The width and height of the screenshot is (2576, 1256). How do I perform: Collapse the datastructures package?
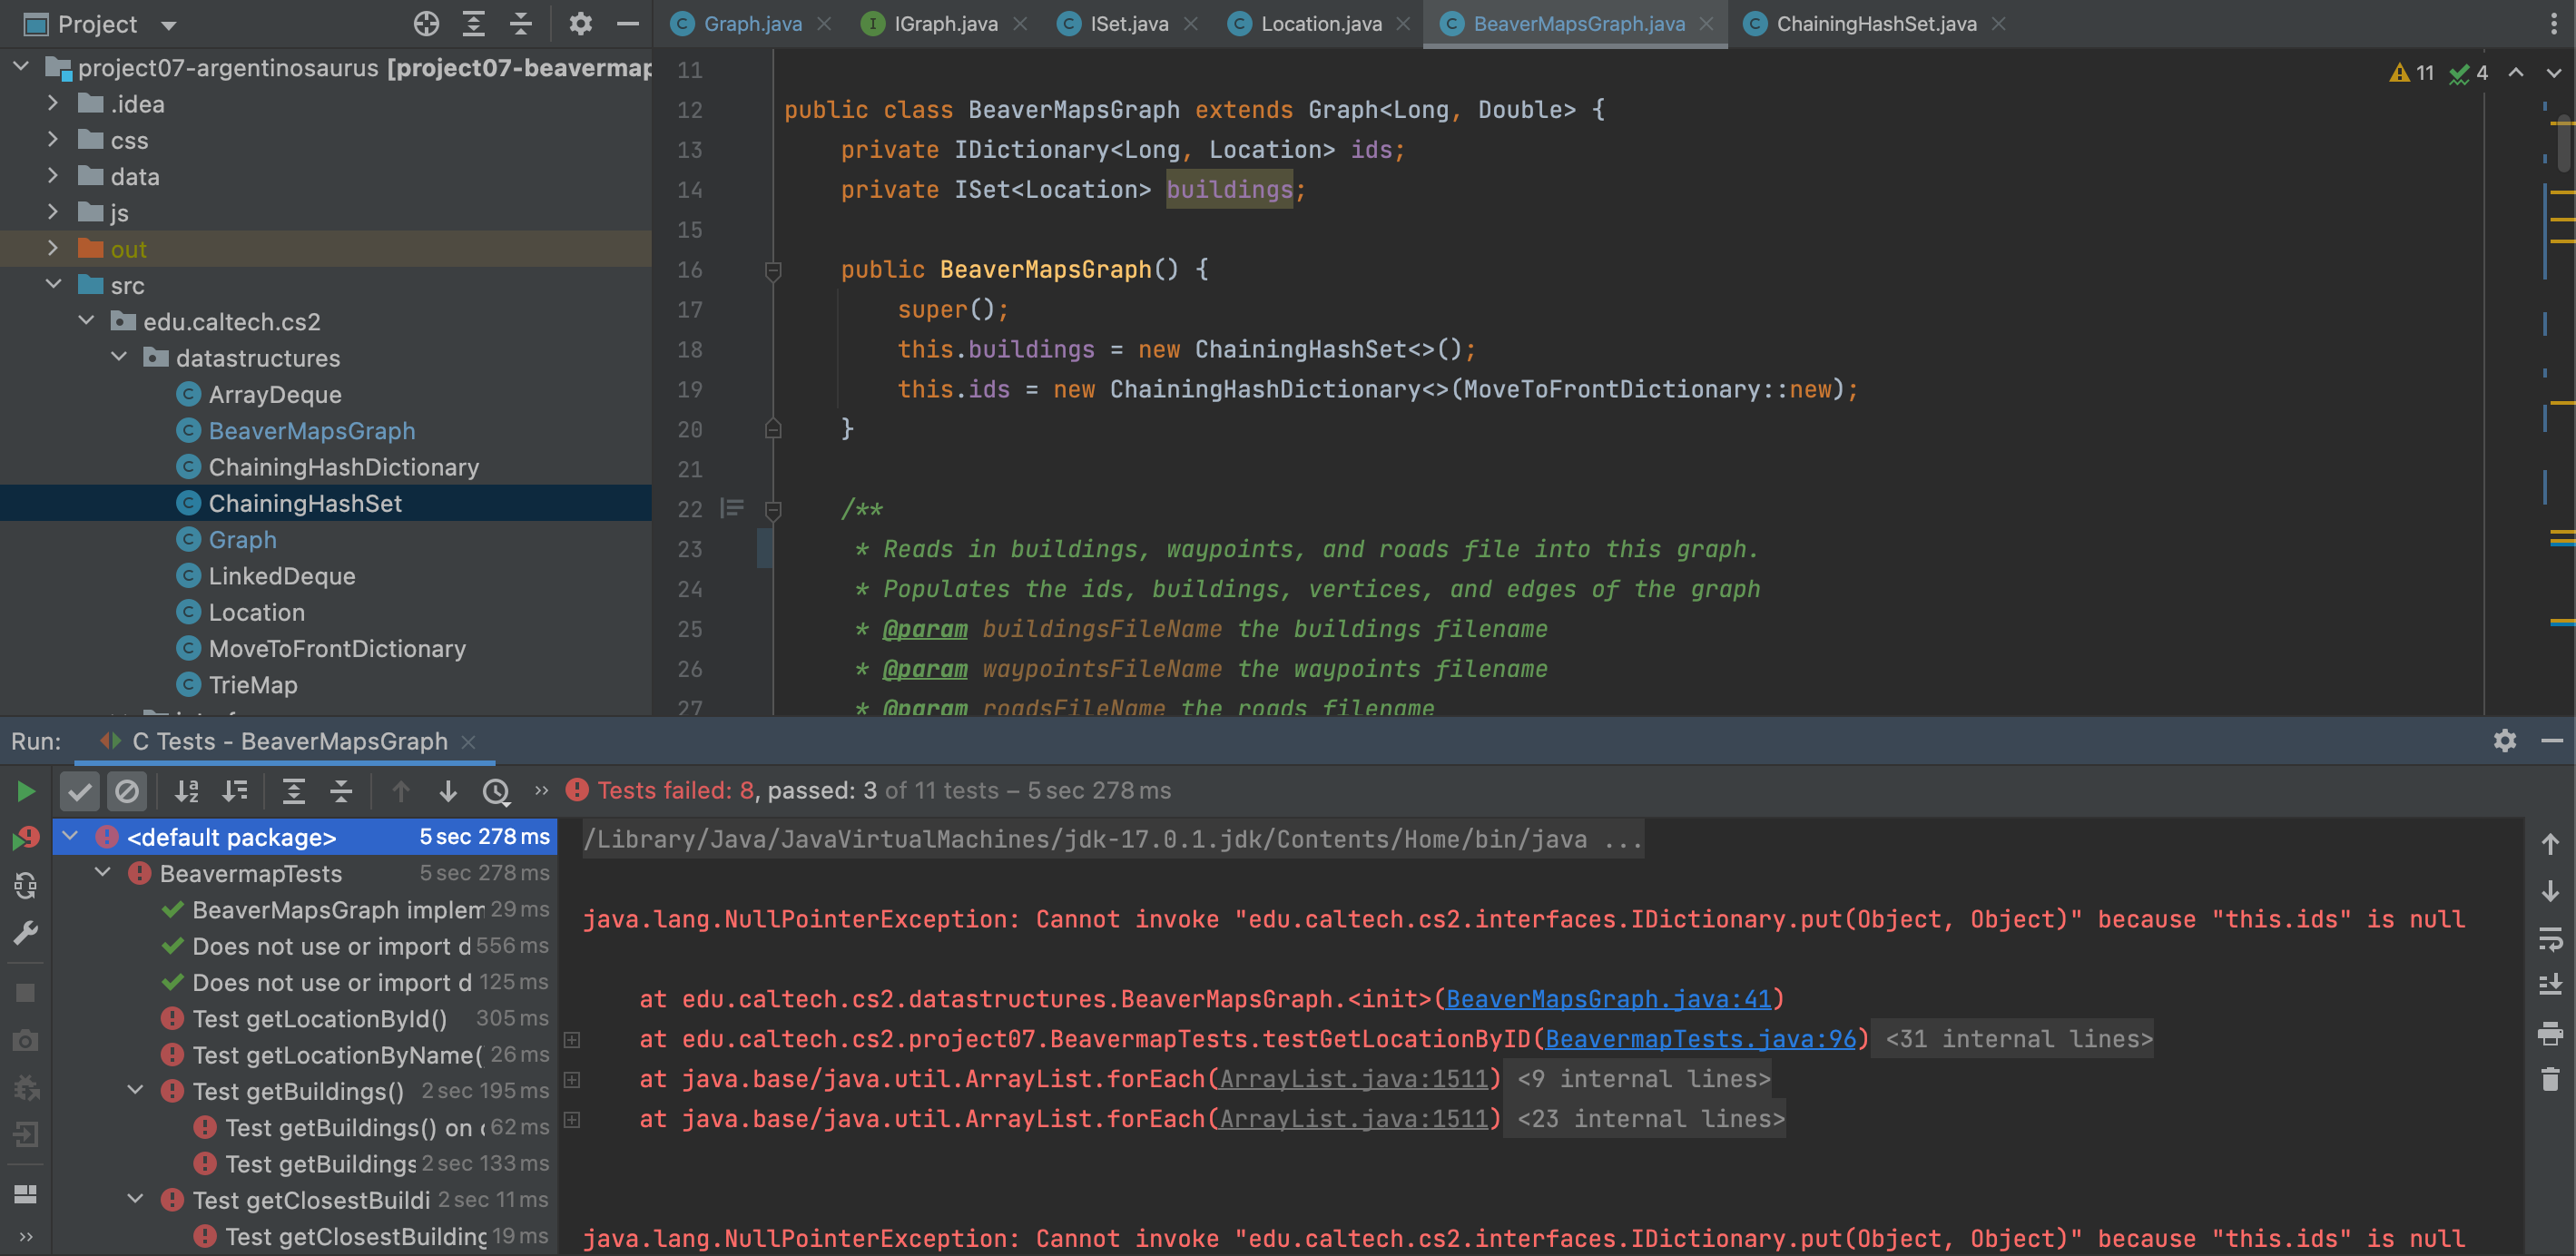coord(119,357)
